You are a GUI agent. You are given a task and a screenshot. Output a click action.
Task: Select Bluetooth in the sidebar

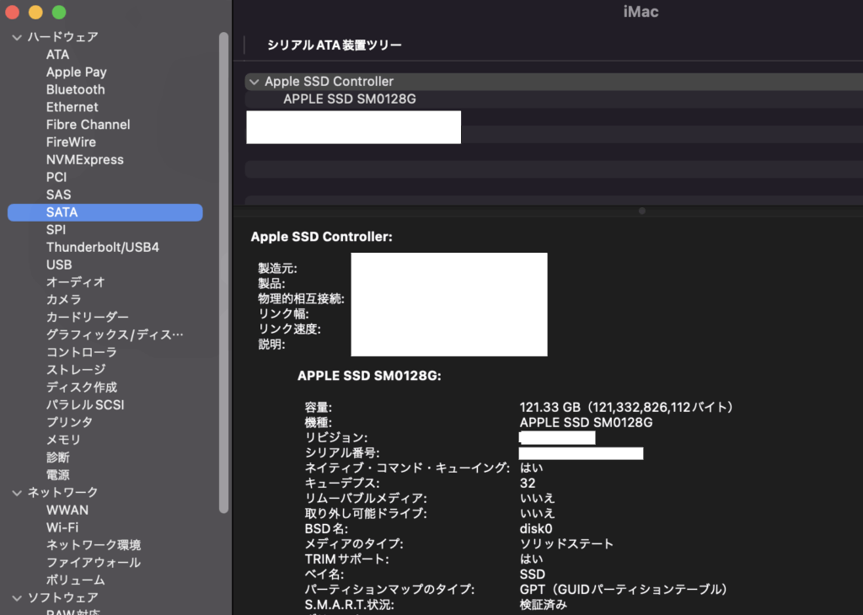coord(76,89)
